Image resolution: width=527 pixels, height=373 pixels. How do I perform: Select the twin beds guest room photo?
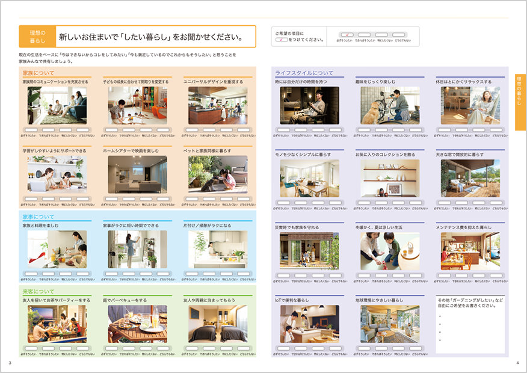click(218, 324)
